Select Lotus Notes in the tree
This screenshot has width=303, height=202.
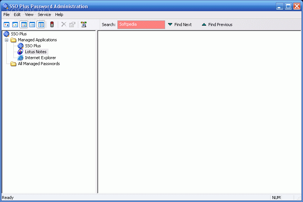point(36,52)
